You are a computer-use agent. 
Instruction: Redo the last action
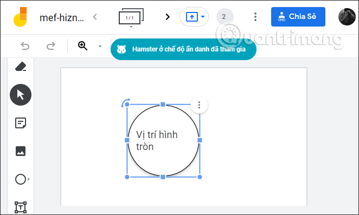[x=51, y=46]
